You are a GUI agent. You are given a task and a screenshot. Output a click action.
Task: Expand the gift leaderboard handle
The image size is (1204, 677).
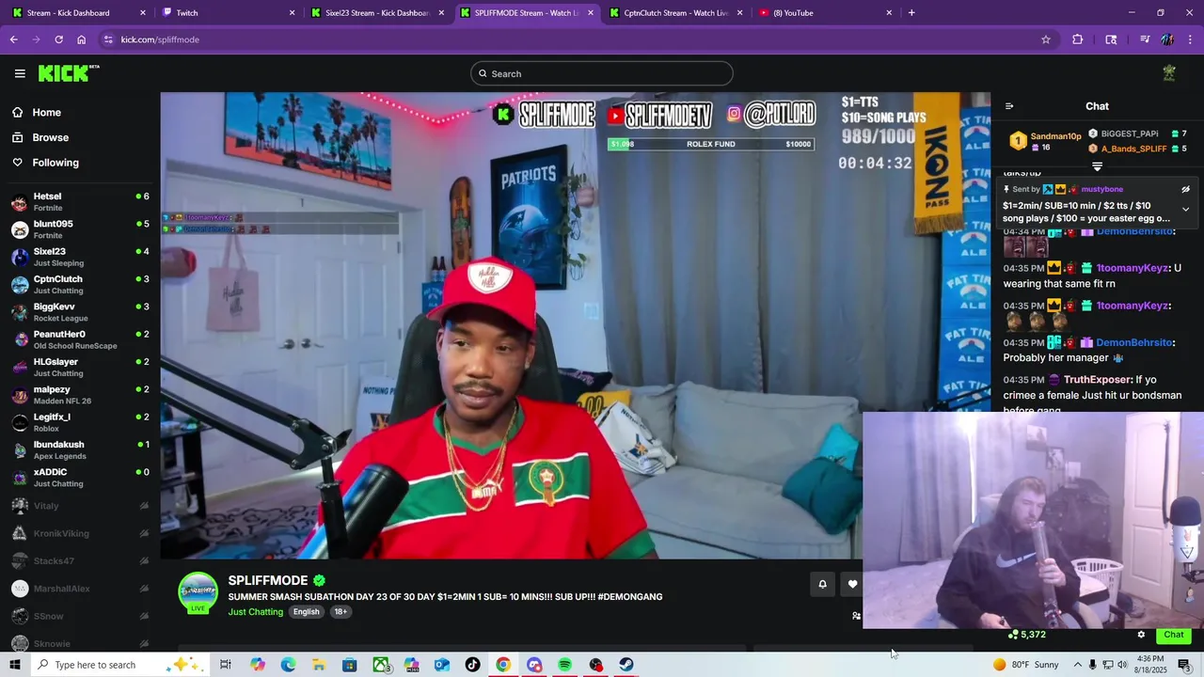coord(1097,166)
